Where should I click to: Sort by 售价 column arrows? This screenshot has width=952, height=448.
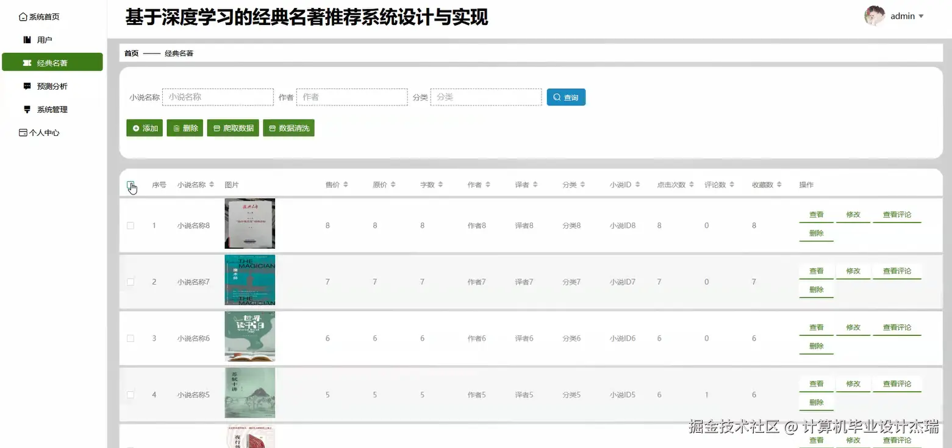[x=345, y=185]
